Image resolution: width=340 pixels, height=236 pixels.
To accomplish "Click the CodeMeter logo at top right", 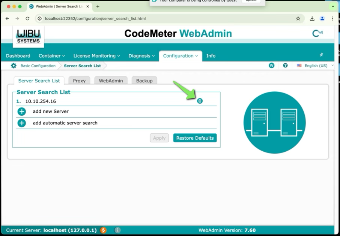I will pyautogui.click(x=317, y=33).
